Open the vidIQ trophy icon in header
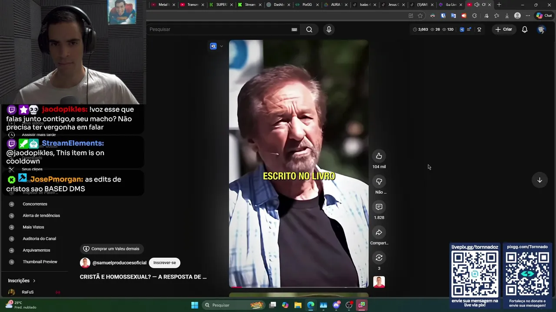This screenshot has width=556, height=312. coord(479,29)
